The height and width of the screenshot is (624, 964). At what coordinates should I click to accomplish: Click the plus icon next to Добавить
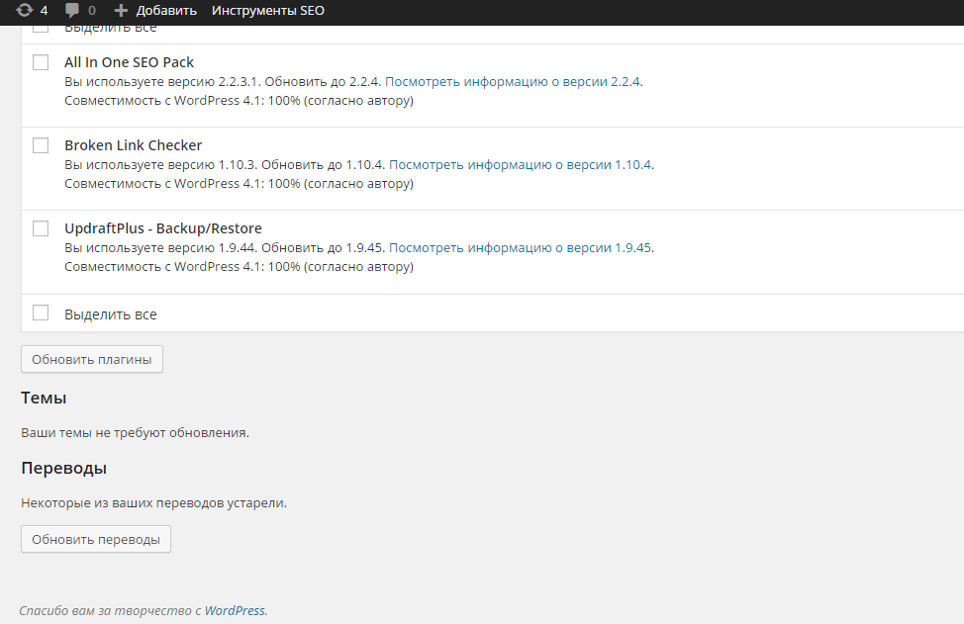point(121,10)
